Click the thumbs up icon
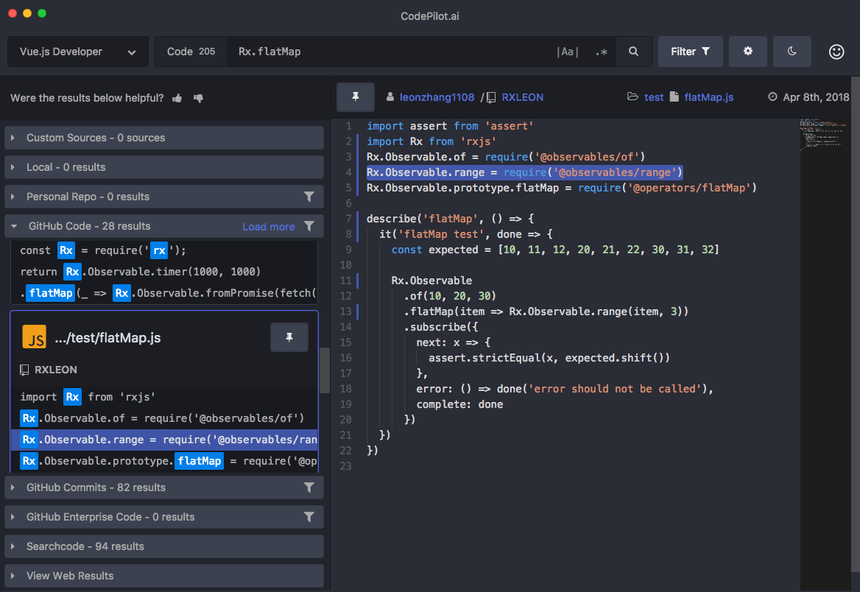860x592 pixels. 177,98
